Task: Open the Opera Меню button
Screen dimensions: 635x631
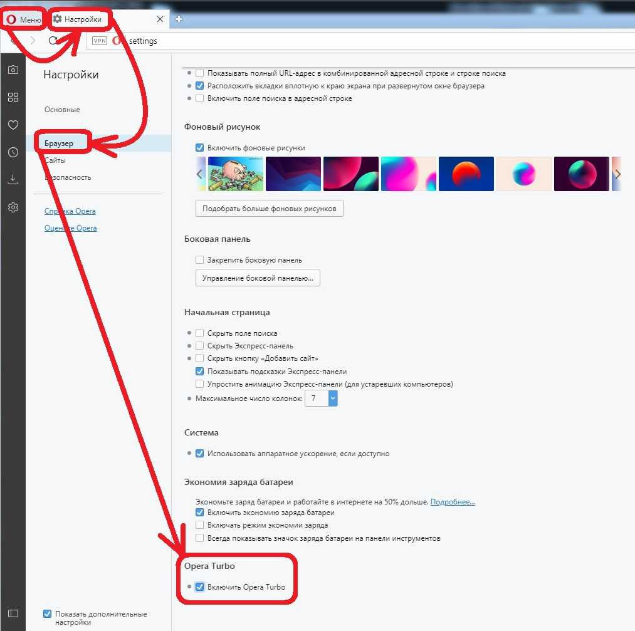Action: click(x=23, y=19)
